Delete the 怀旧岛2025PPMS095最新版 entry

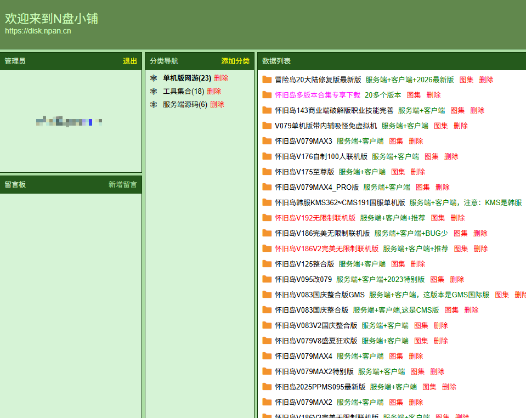(449, 387)
